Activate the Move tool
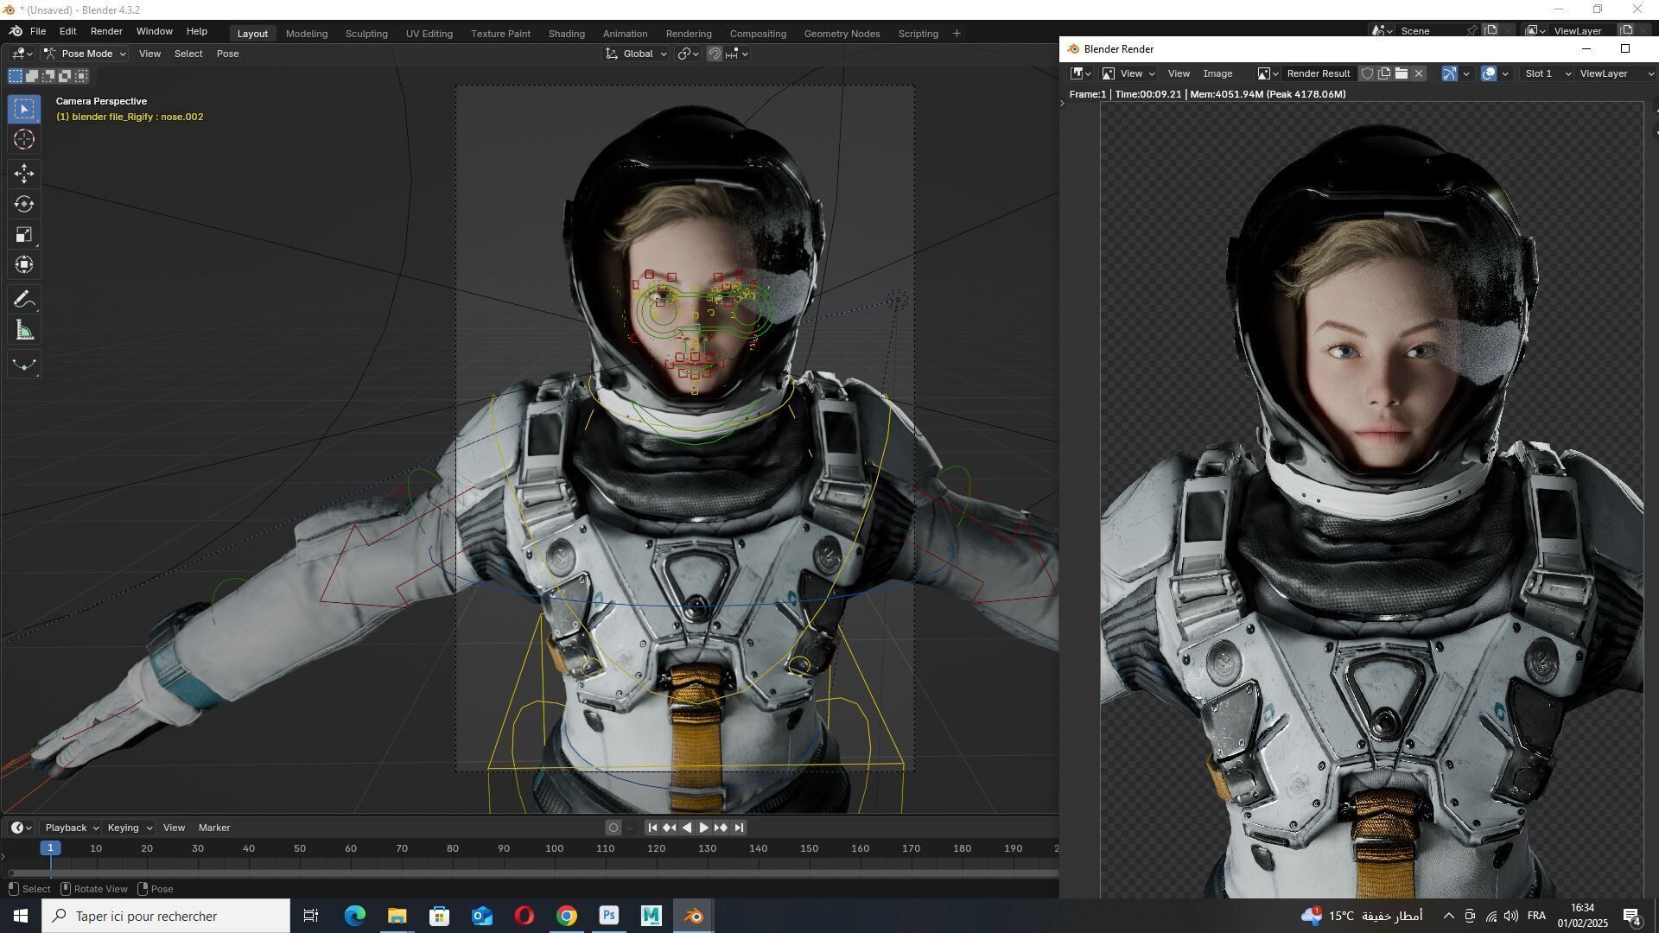 24,174
